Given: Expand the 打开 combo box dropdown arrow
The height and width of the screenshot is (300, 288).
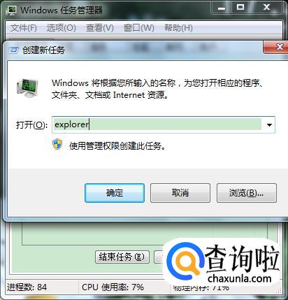Looking at the screenshot, I should (x=269, y=125).
